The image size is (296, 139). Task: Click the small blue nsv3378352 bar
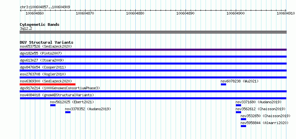pos(68,112)
